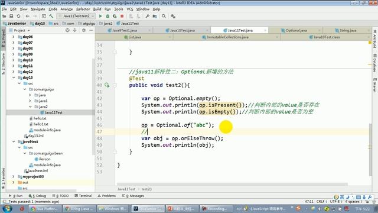Stop the running process with the red square

coord(122,16)
